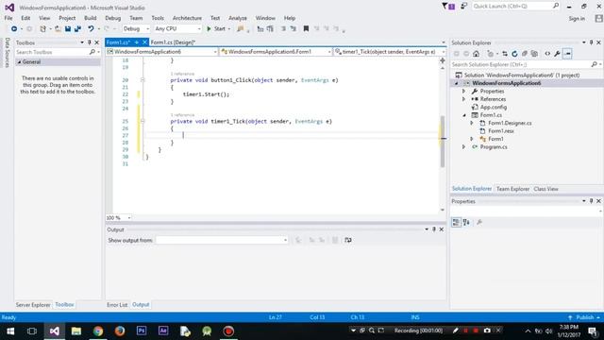Screen dimensions: 604x340
Task: Open the 100 % zoom dropdown
Action: click(x=119, y=218)
